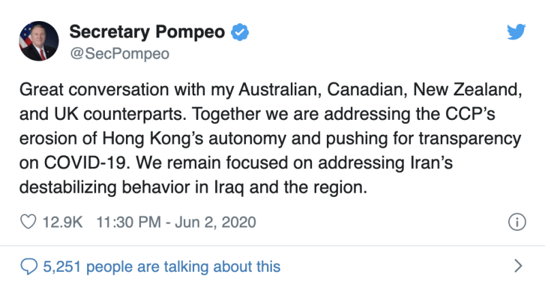Open Secretary Pompeo's profile picture
This screenshot has width=545, height=284.
pyautogui.click(x=39, y=41)
